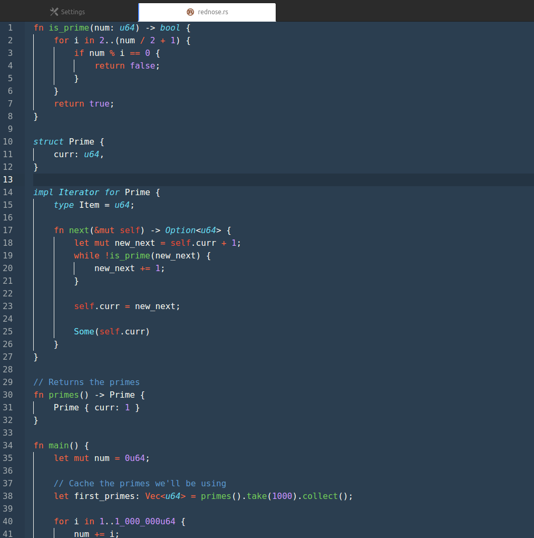This screenshot has width=534, height=538.
Task: Click 'Option<u64>' on line 17
Action: coord(193,230)
